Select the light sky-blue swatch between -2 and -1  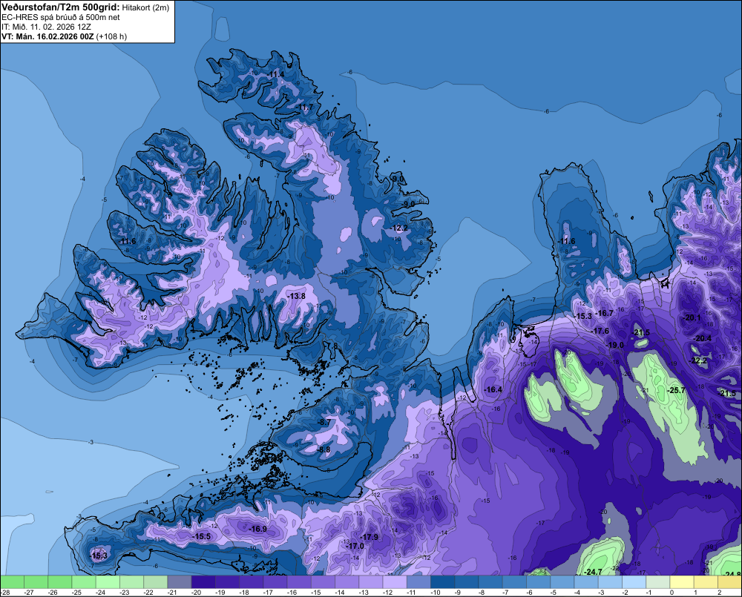(634, 581)
